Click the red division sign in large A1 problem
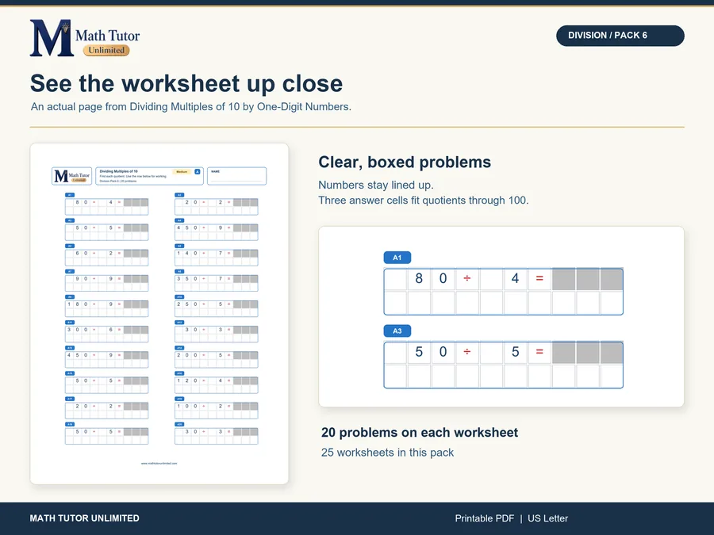Viewport: 714px width, 535px height. [467, 278]
